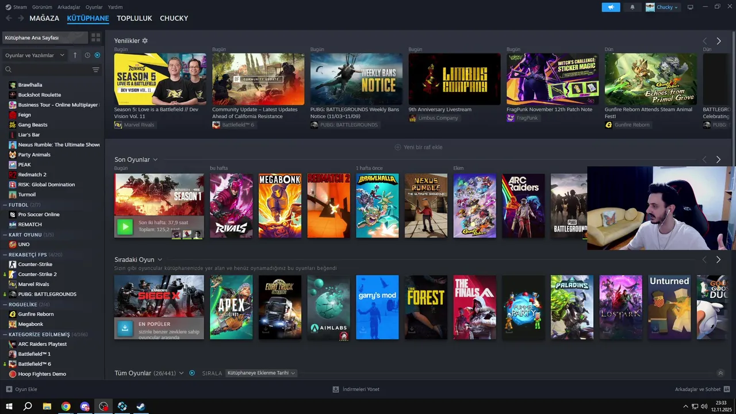
Task: Toggle ready-to-play filter in sidebar
Action: [97, 55]
